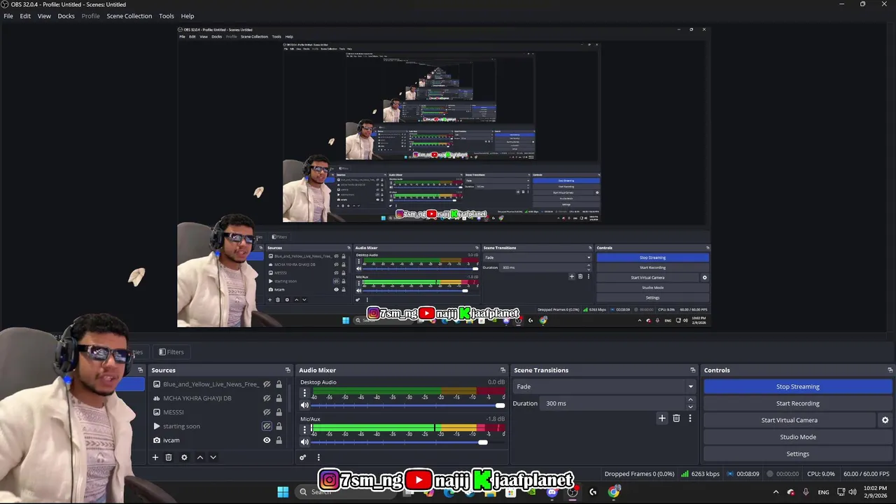Show the MESSSI source
The height and width of the screenshot is (504, 896).
coord(267,412)
